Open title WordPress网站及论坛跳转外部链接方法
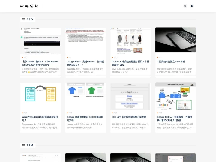This screenshot has height=162, width=216. (x=40, y=118)
